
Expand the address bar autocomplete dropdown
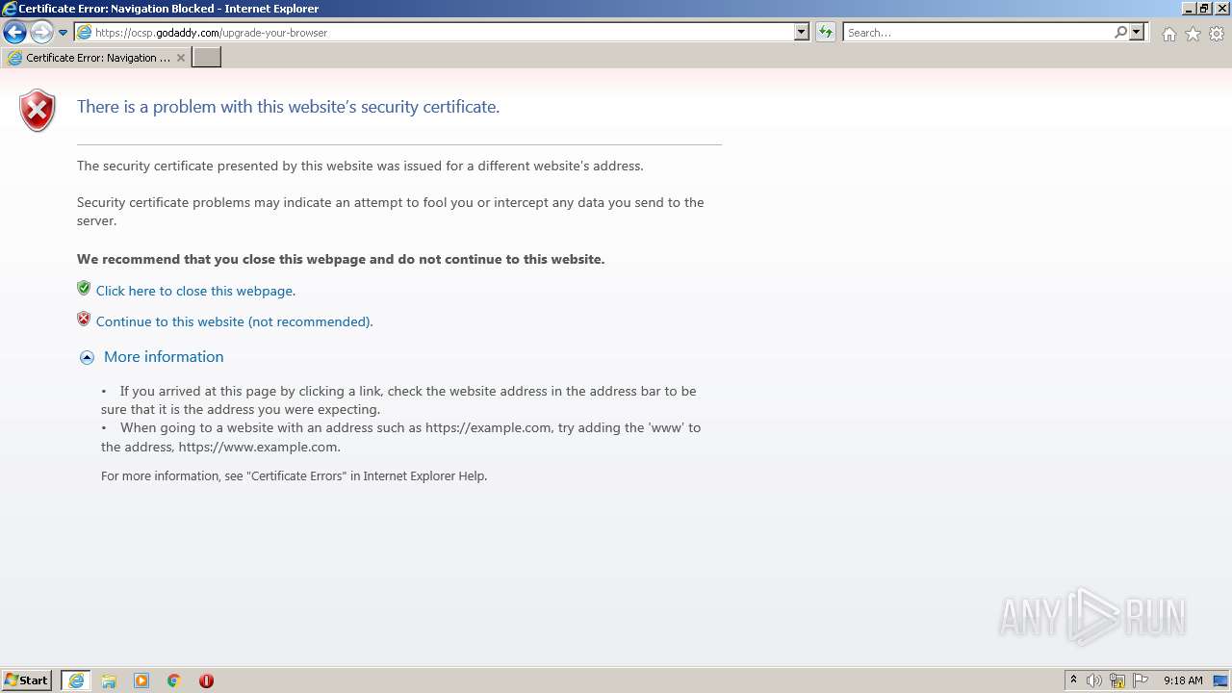click(802, 33)
